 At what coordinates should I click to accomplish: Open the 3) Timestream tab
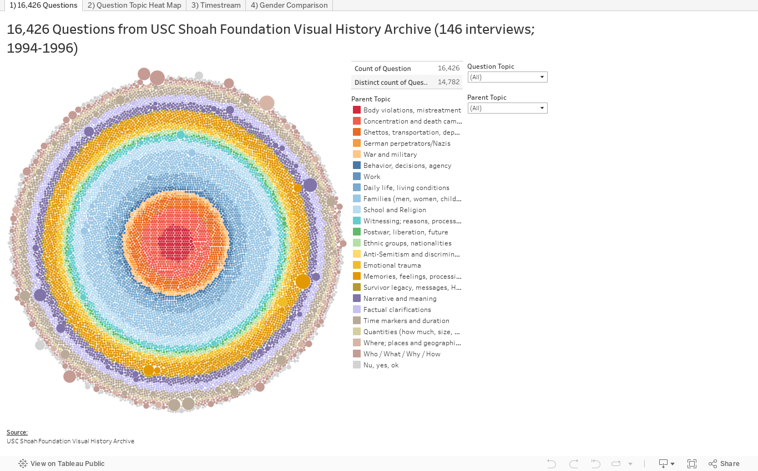point(216,6)
